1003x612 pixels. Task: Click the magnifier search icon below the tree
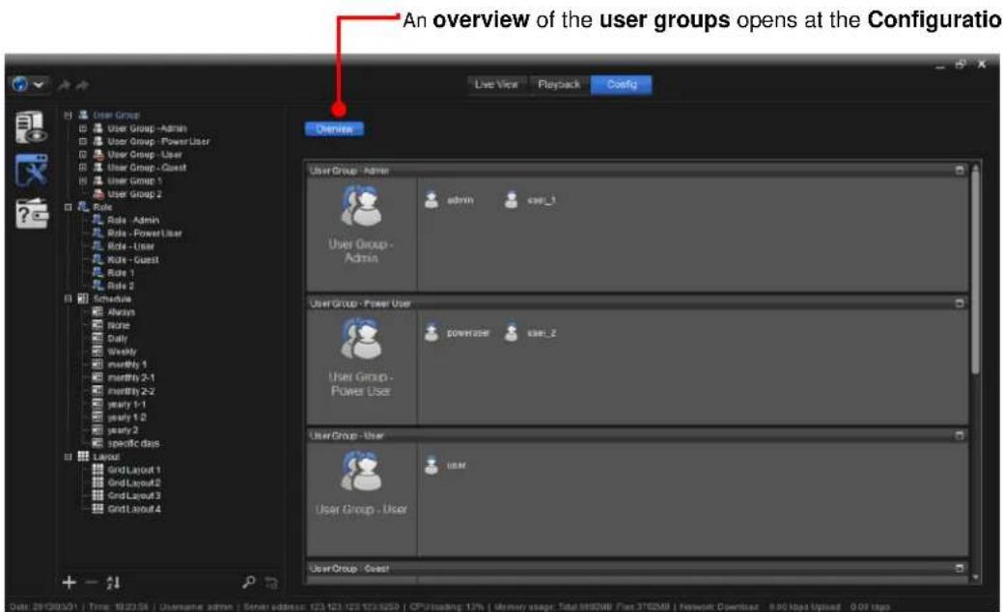coord(249,582)
